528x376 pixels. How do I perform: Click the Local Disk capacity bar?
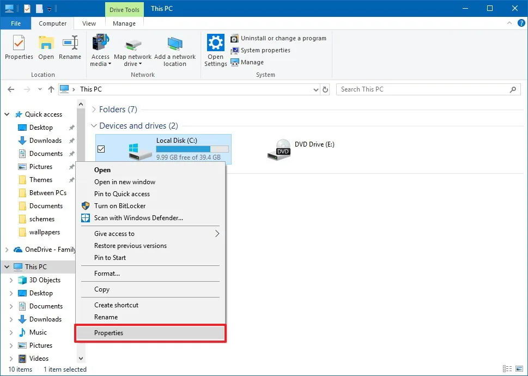pos(192,149)
